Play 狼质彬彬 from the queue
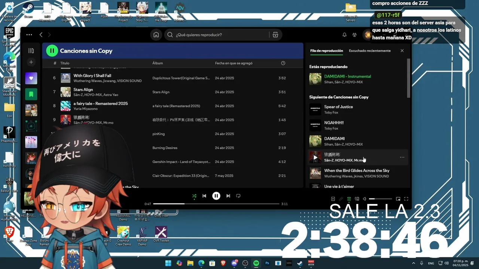The height and width of the screenshot is (269, 479). pyautogui.click(x=315, y=157)
